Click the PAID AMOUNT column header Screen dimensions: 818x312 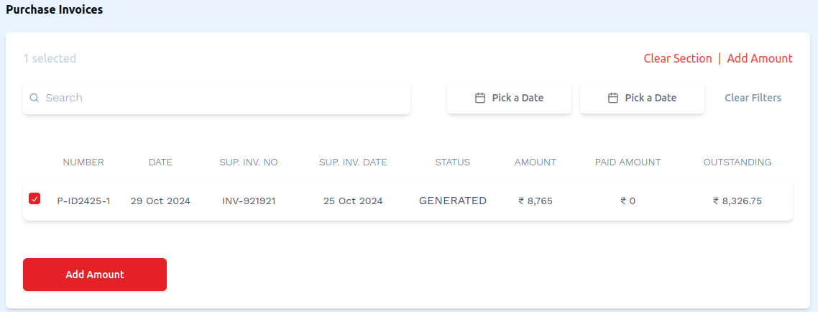tap(628, 162)
